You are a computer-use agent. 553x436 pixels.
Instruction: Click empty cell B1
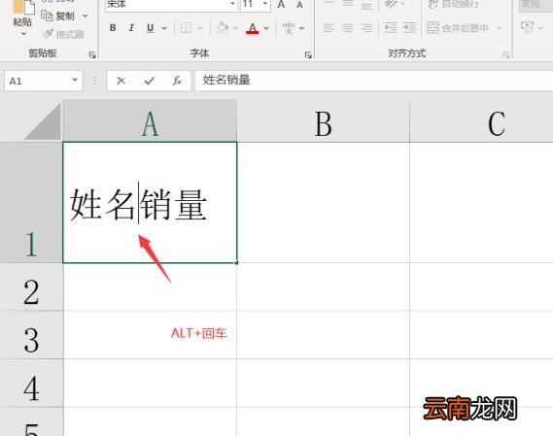(x=323, y=202)
